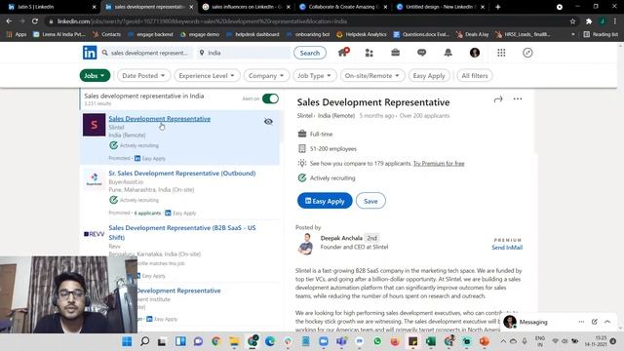Reload the page
The image size is (624, 351).
(x=35, y=21)
